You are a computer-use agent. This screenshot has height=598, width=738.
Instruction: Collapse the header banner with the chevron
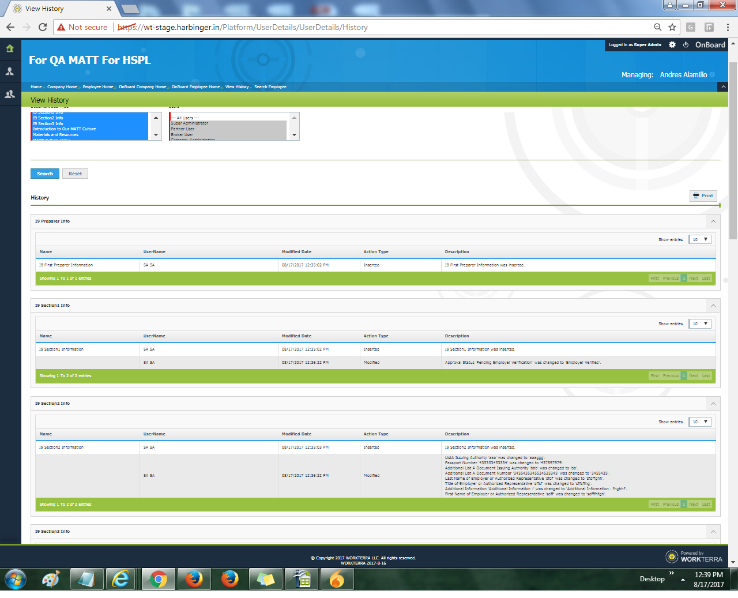click(723, 86)
